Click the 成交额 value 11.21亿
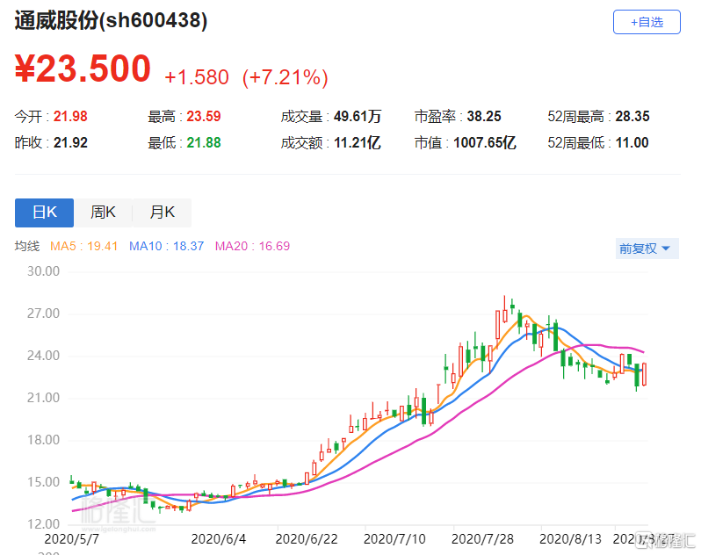 [358, 142]
